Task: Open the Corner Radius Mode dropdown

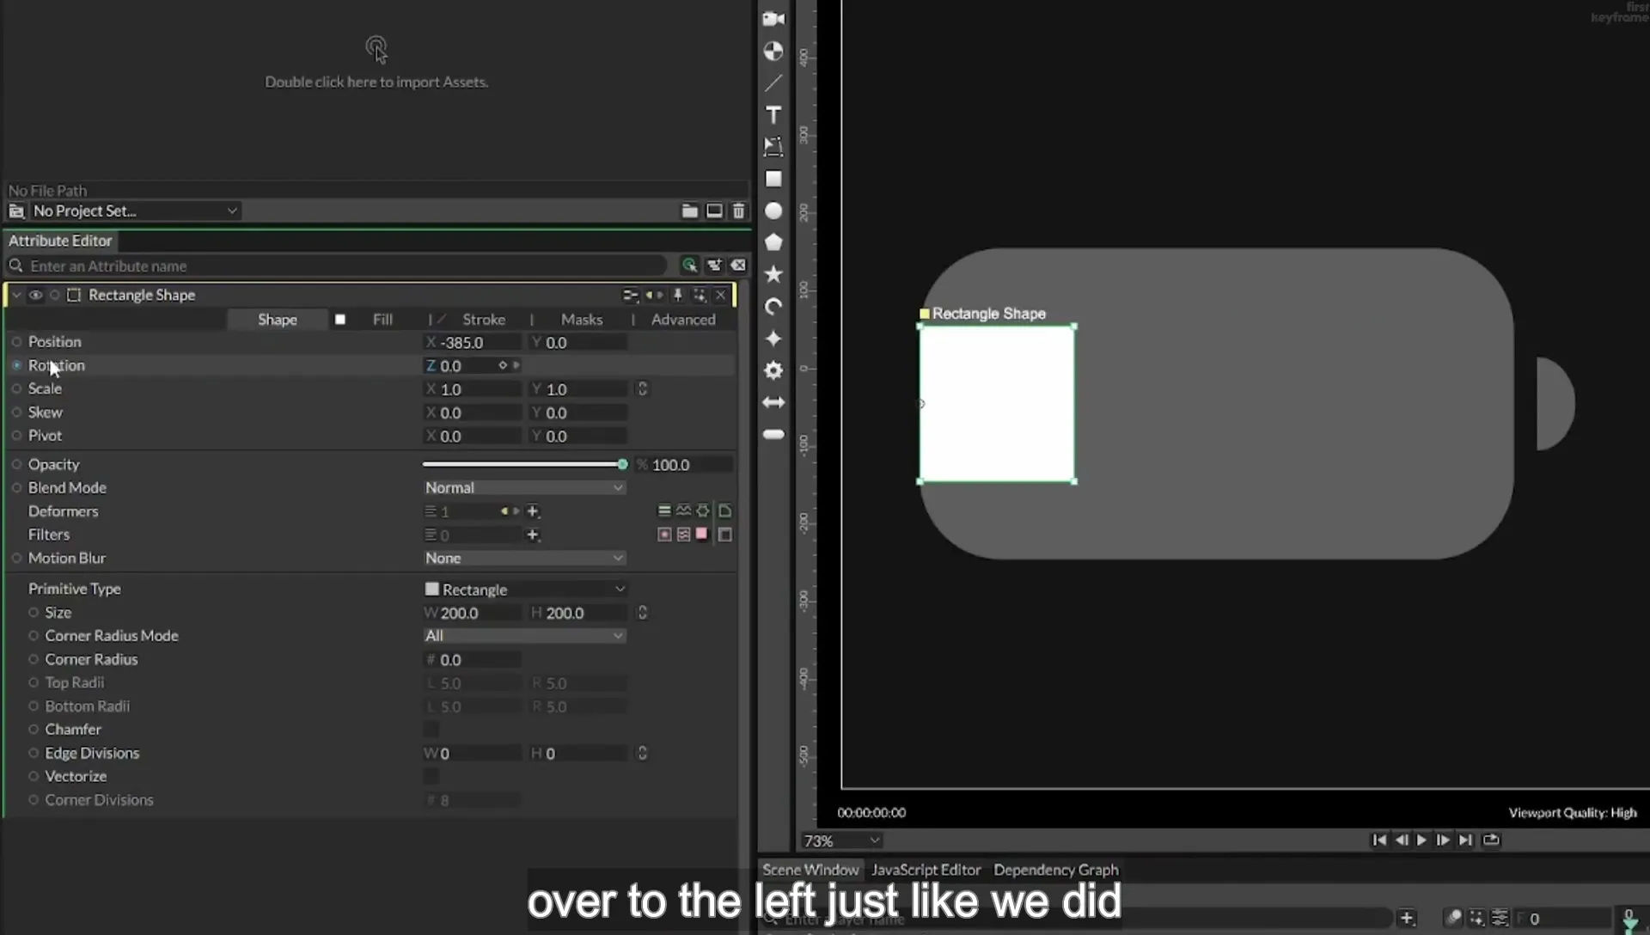Action: 524,636
